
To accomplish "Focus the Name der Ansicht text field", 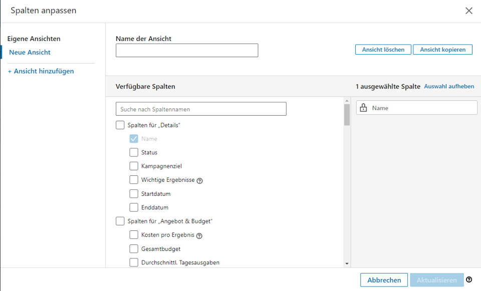I will click(187, 50).
